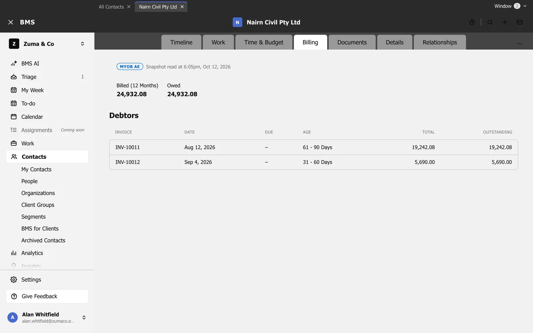Open invoice INV-10011 row
The height and width of the screenshot is (333, 533).
tap(314, 147)
